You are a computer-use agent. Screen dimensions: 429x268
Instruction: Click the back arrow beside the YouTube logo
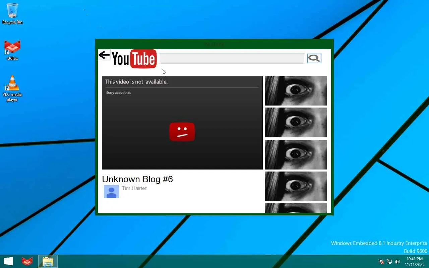(x=104, y=55)
